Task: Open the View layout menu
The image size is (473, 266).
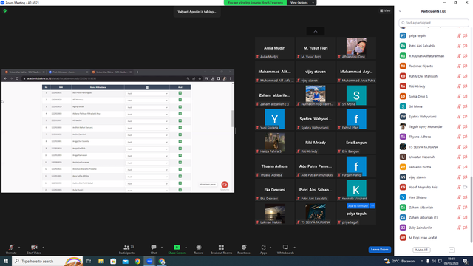Action: (x=385, y=10)
